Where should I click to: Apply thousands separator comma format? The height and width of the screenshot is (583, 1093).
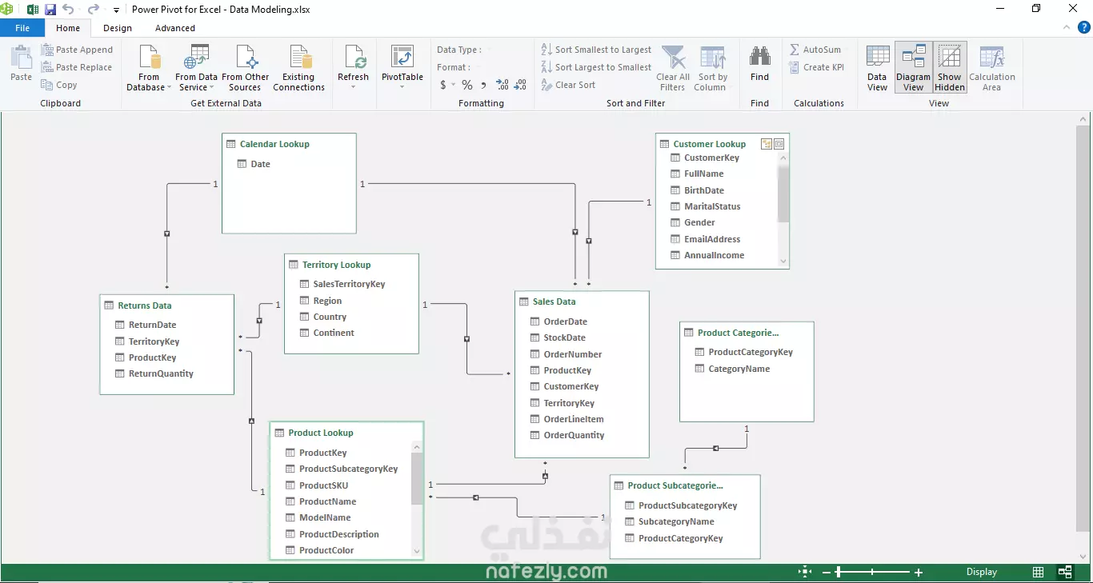pos(484,85)
